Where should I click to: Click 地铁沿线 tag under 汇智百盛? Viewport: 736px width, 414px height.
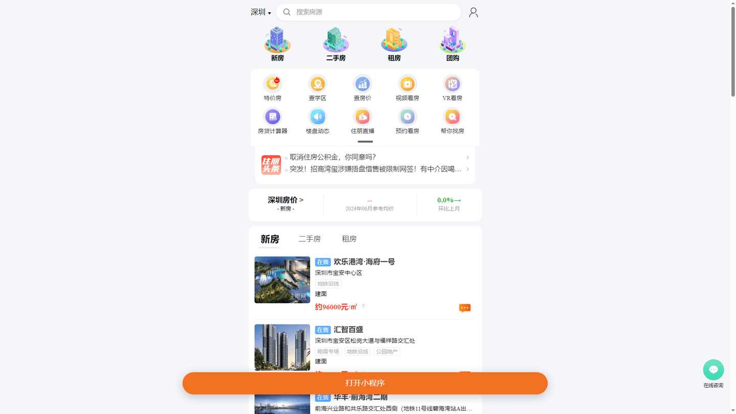[357, 352]
